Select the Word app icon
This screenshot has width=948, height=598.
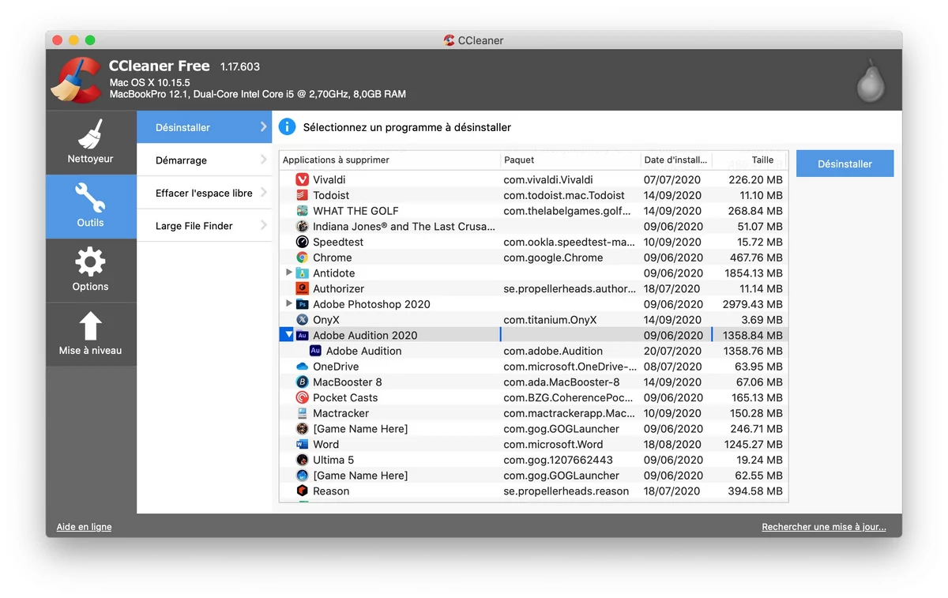[302, 445]
